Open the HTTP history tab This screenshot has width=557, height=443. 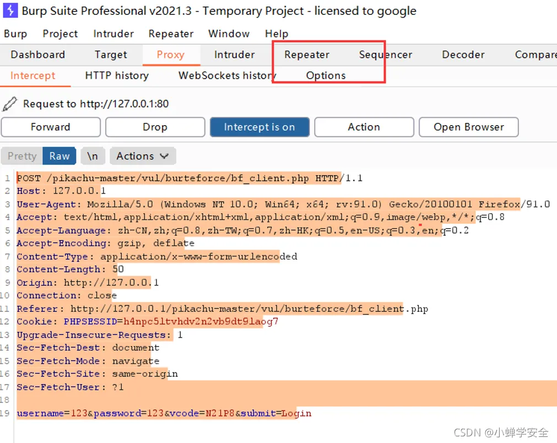117,75
